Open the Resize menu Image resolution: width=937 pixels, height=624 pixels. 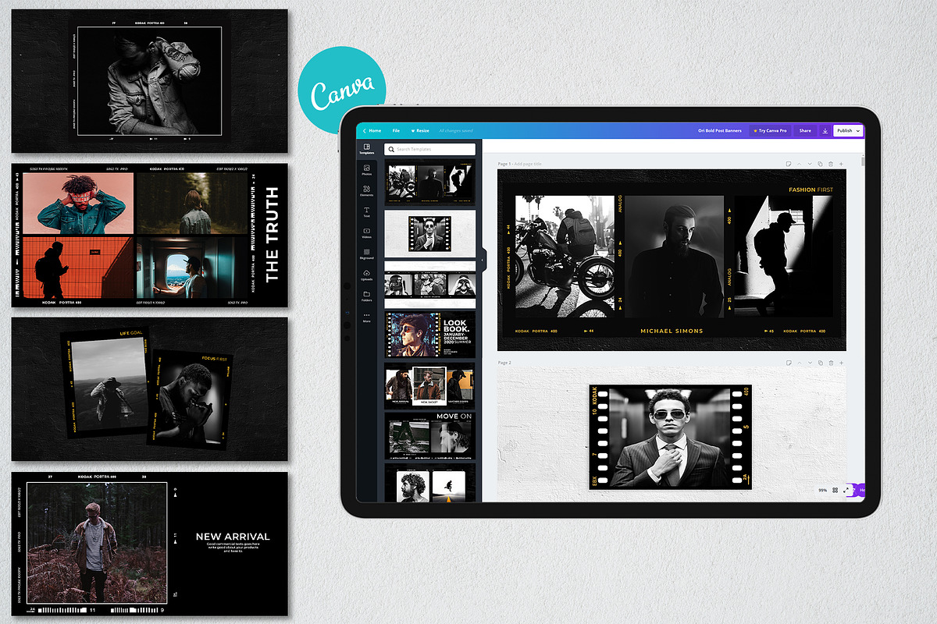click(x=420, y=131)
